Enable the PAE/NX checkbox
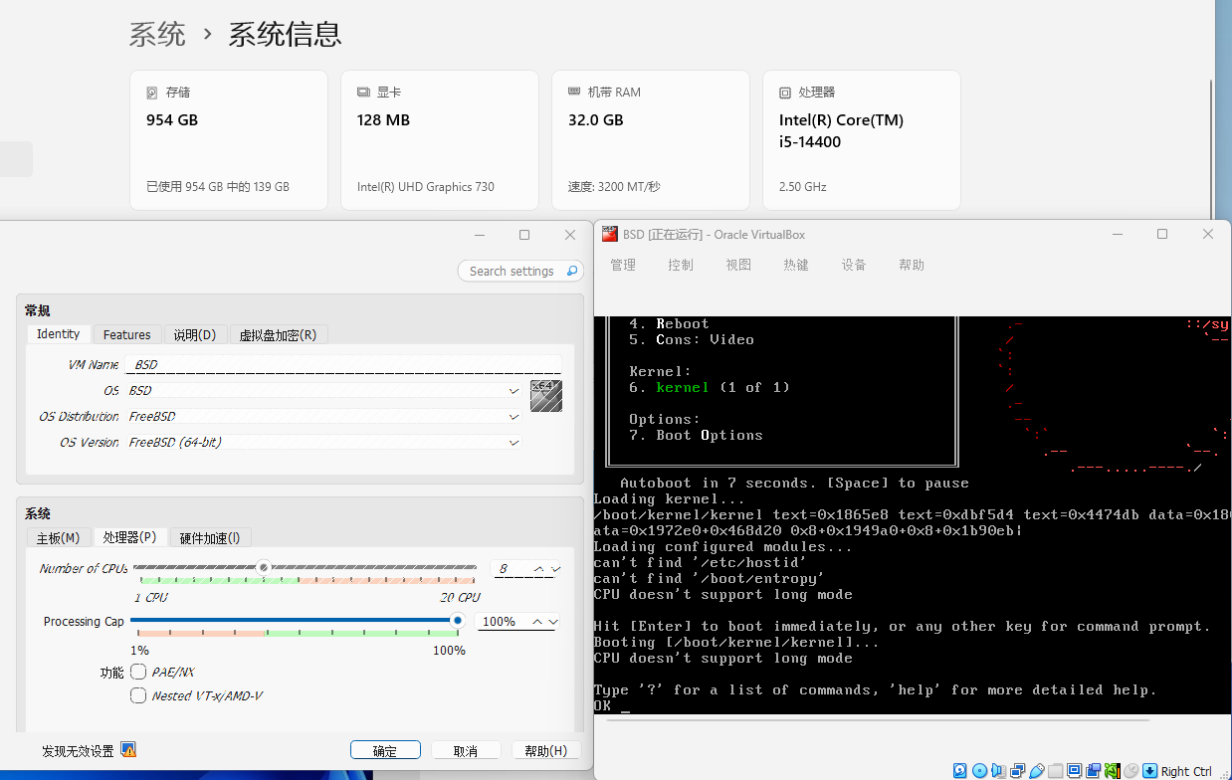Image resolution: width=1232 pixels, height=780 pixels. [x=138, y=672]
